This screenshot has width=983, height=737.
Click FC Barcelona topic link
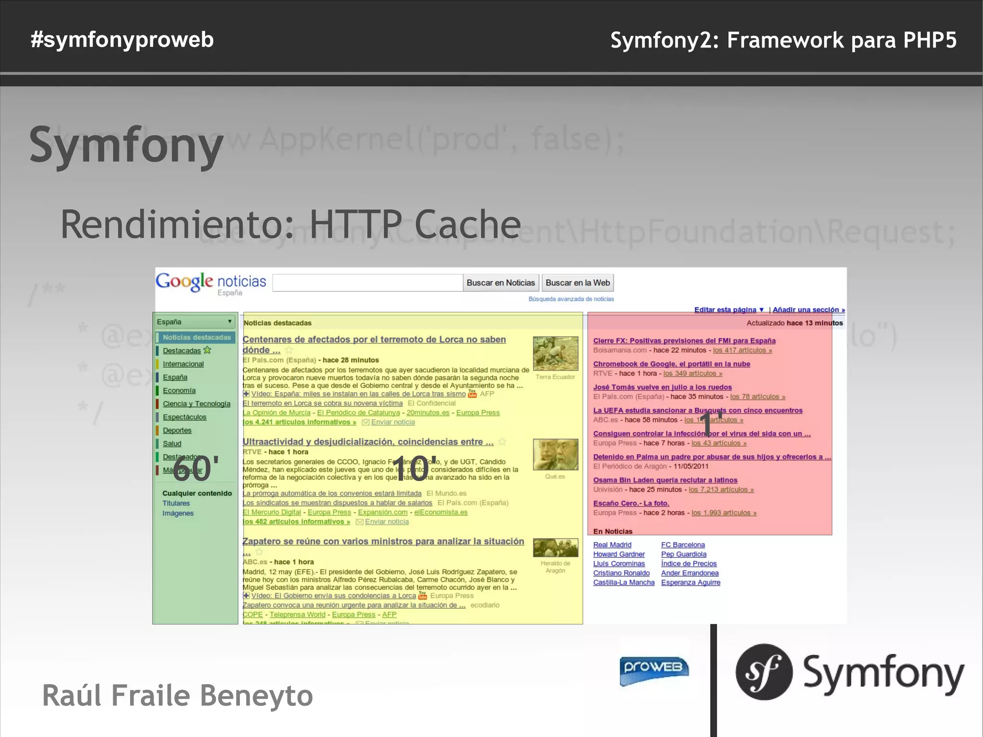click(683, 544)
